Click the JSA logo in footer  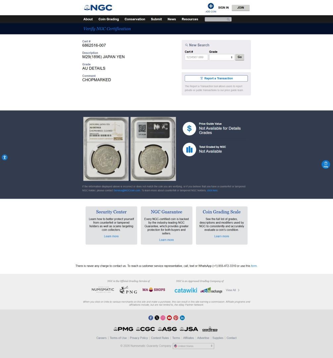(x=189, y=329)
